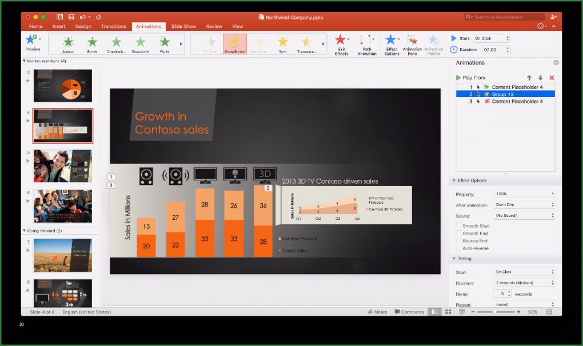The image size is (583, 346).
Task: Enable the Smooth Start option
Action: (458, 226)
